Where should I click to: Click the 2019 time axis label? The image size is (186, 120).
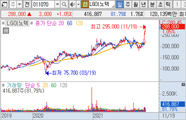click(6, 116)
